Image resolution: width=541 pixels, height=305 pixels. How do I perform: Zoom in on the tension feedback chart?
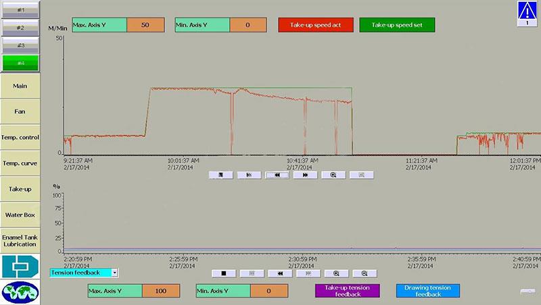[335, 273]
